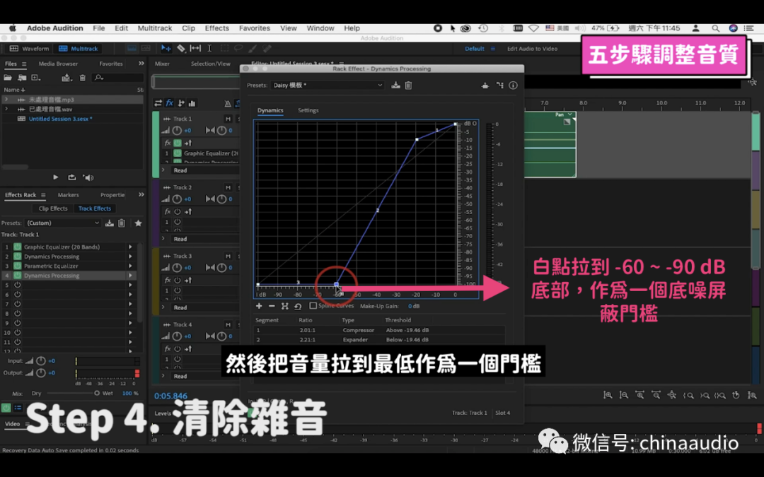This screenshot has height=477, width=764.
Task: Mute Track 3 with M button
Action: 228,256
